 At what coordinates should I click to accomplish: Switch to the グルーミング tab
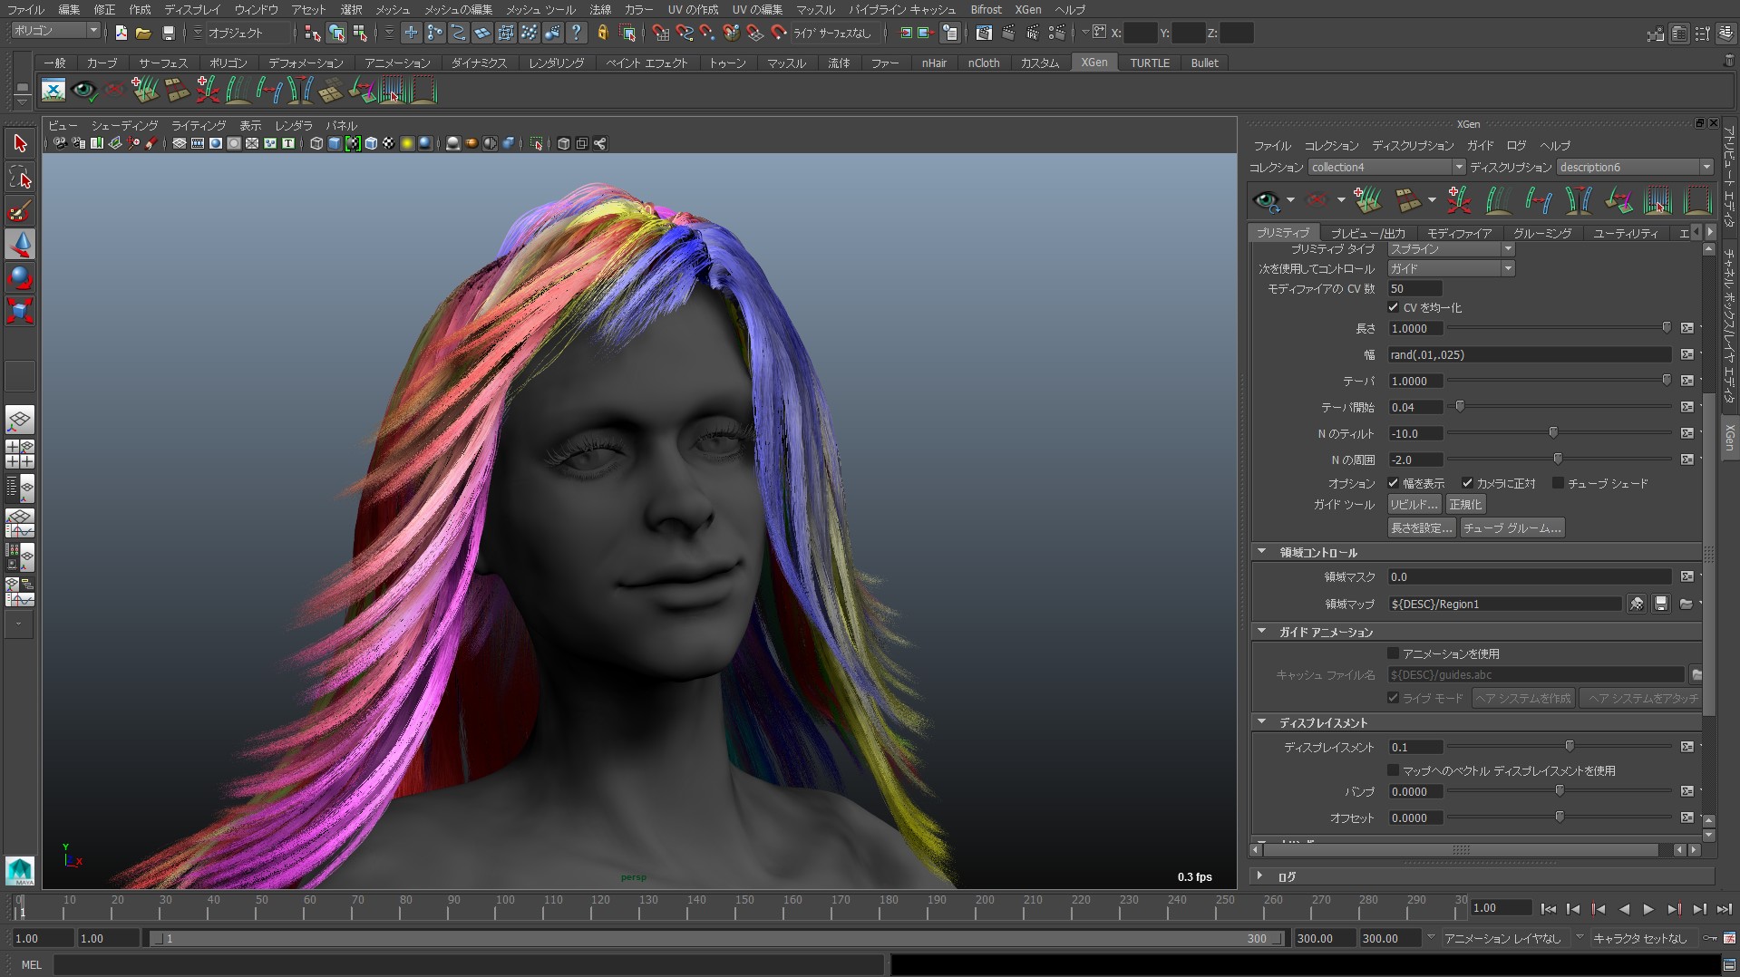pyautogui.click(x=1541, y=233)
